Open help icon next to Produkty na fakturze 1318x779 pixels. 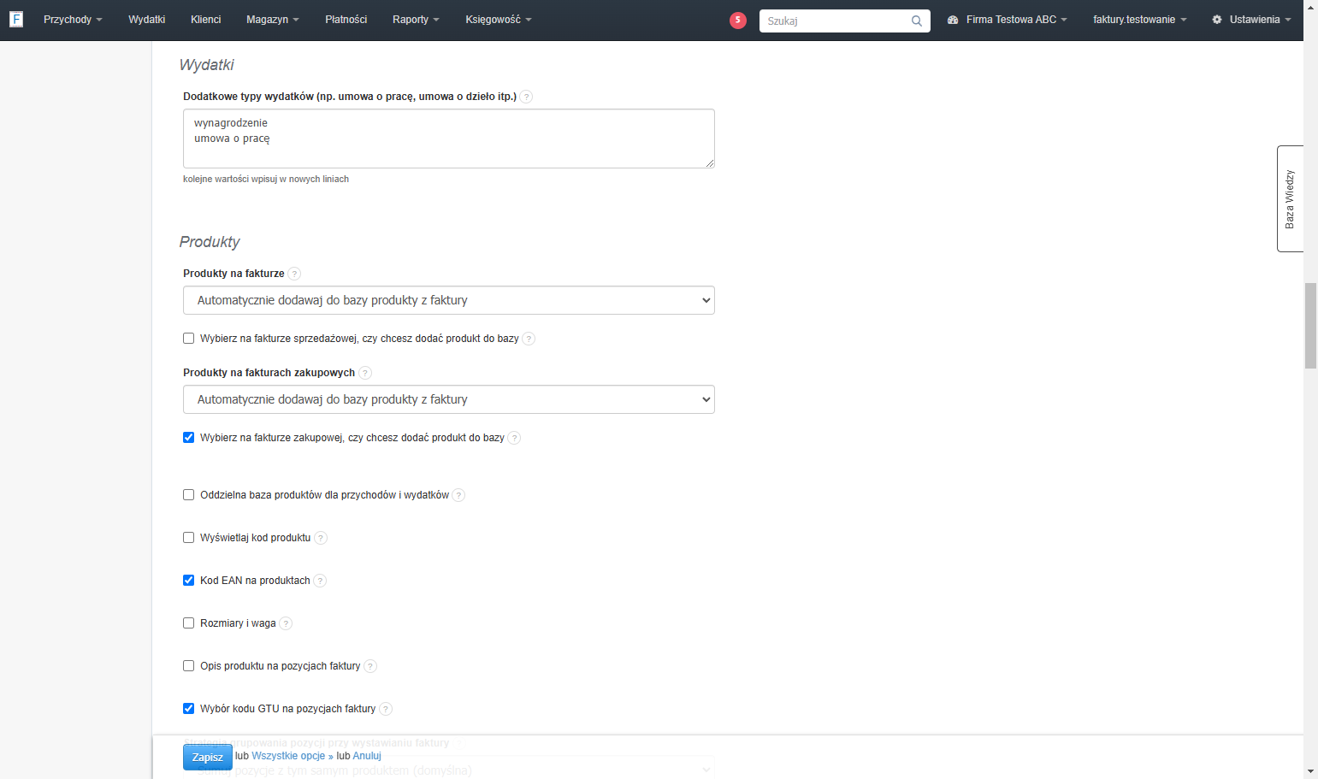pyautogui.click(x=294, y=274)
